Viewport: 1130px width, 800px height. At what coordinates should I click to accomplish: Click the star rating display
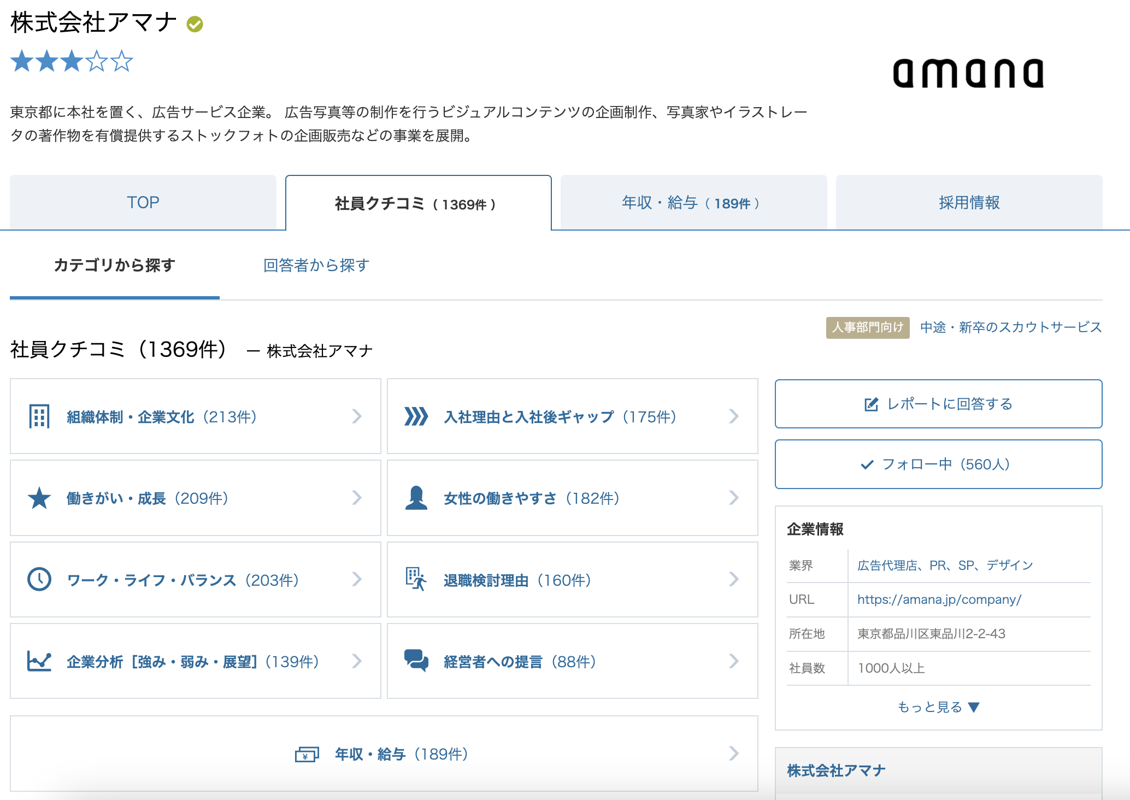pyautogui.click(x=72, y=61)
